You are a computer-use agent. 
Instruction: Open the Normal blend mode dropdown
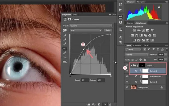click(137, 55)
